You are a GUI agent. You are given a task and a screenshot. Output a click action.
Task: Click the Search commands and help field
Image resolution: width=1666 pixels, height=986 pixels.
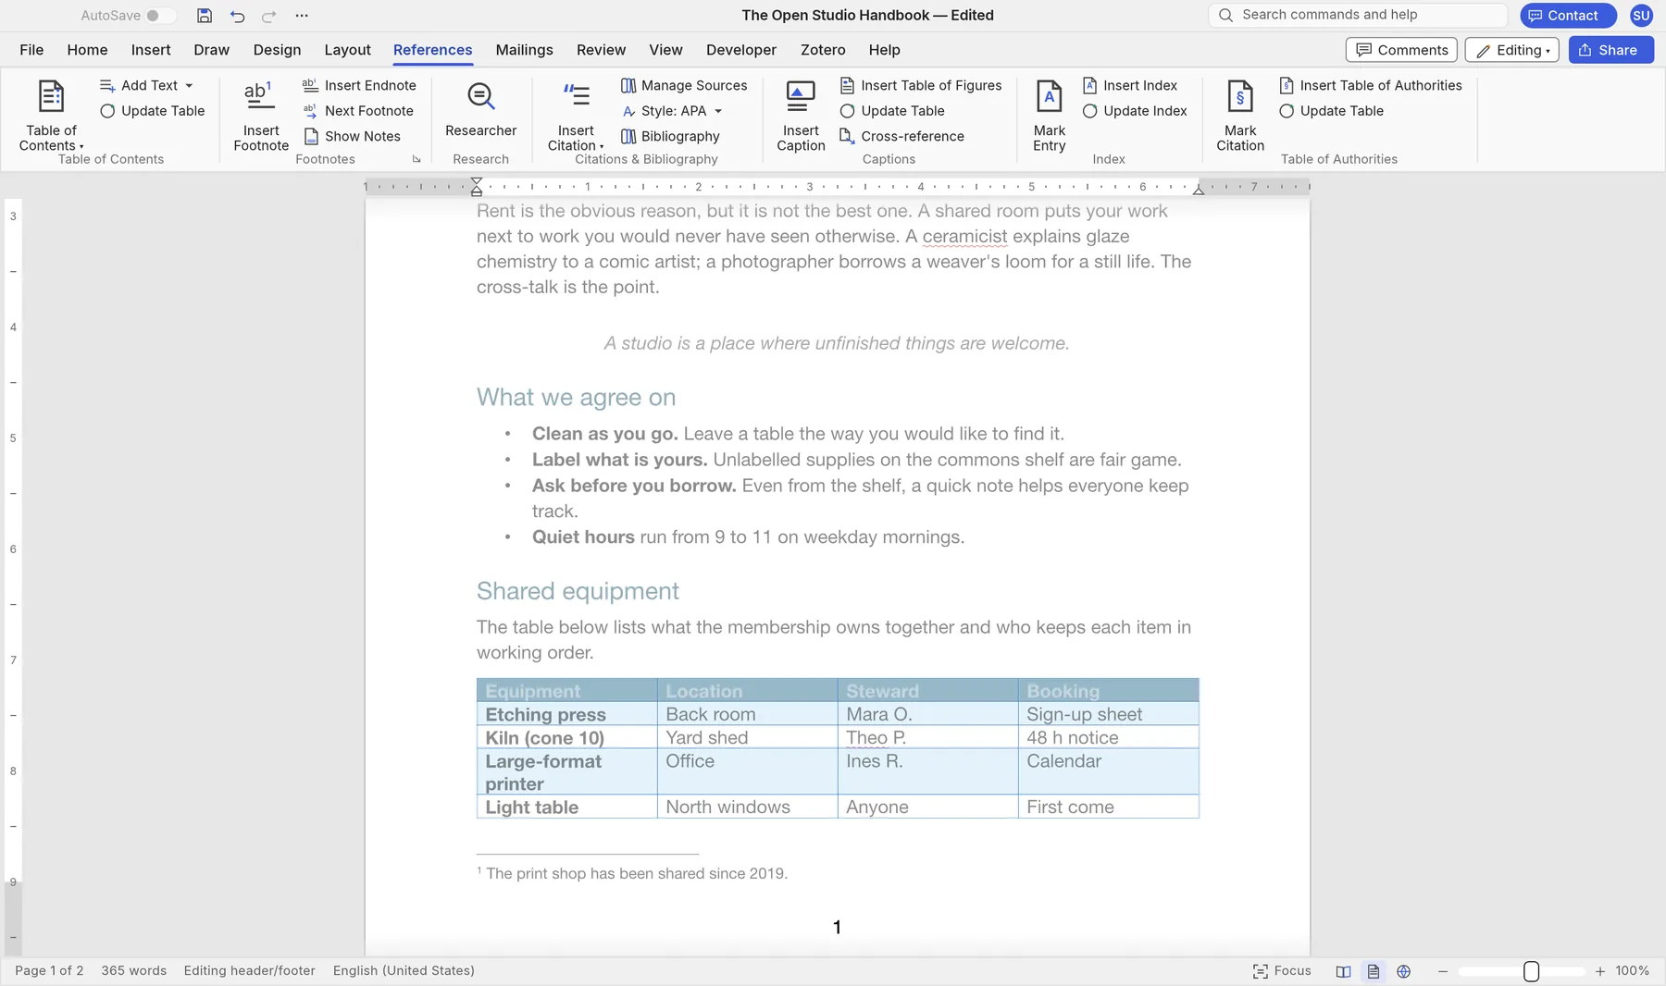(x=1358, y=15)
